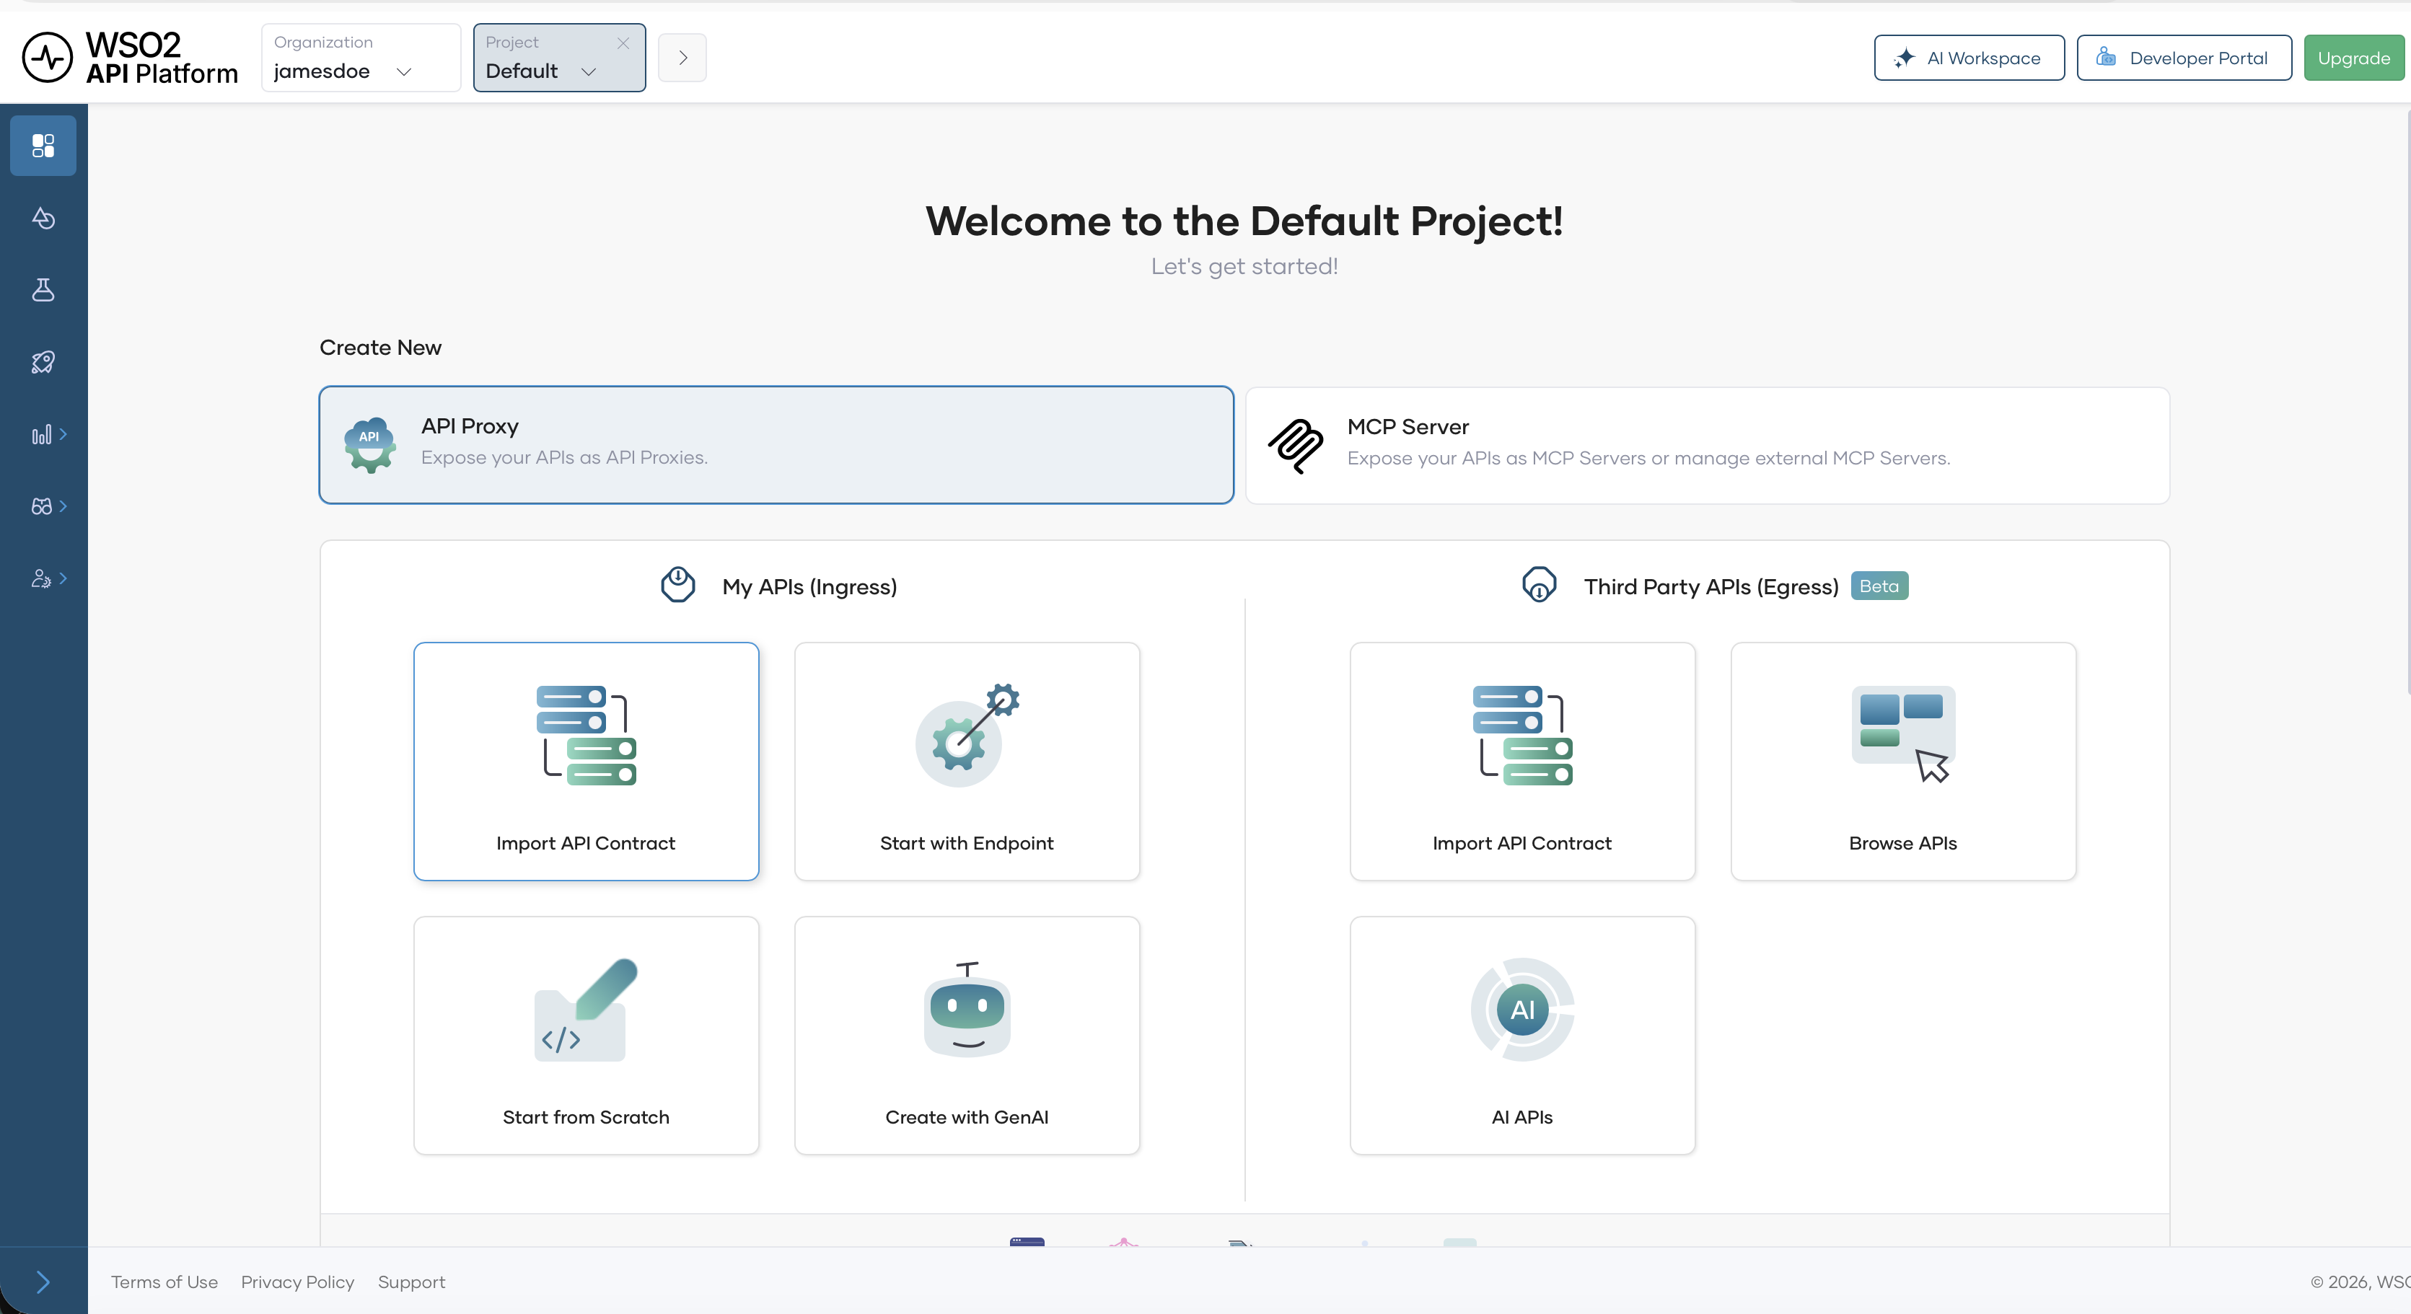Image resolution: width=2411 pixels, height=1314 pixels.
Task: Expand the observability binoculars sidebar item
Action: (48, 506)
